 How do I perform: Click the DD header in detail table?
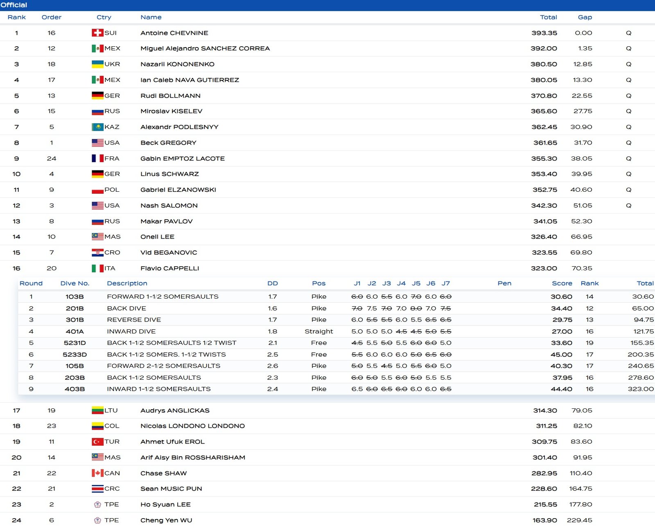[273, 283]
